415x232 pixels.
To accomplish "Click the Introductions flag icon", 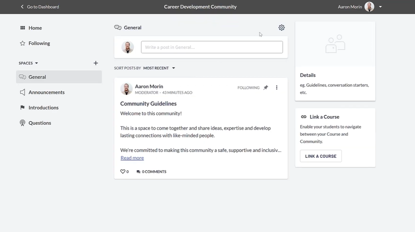I will 22,107.
